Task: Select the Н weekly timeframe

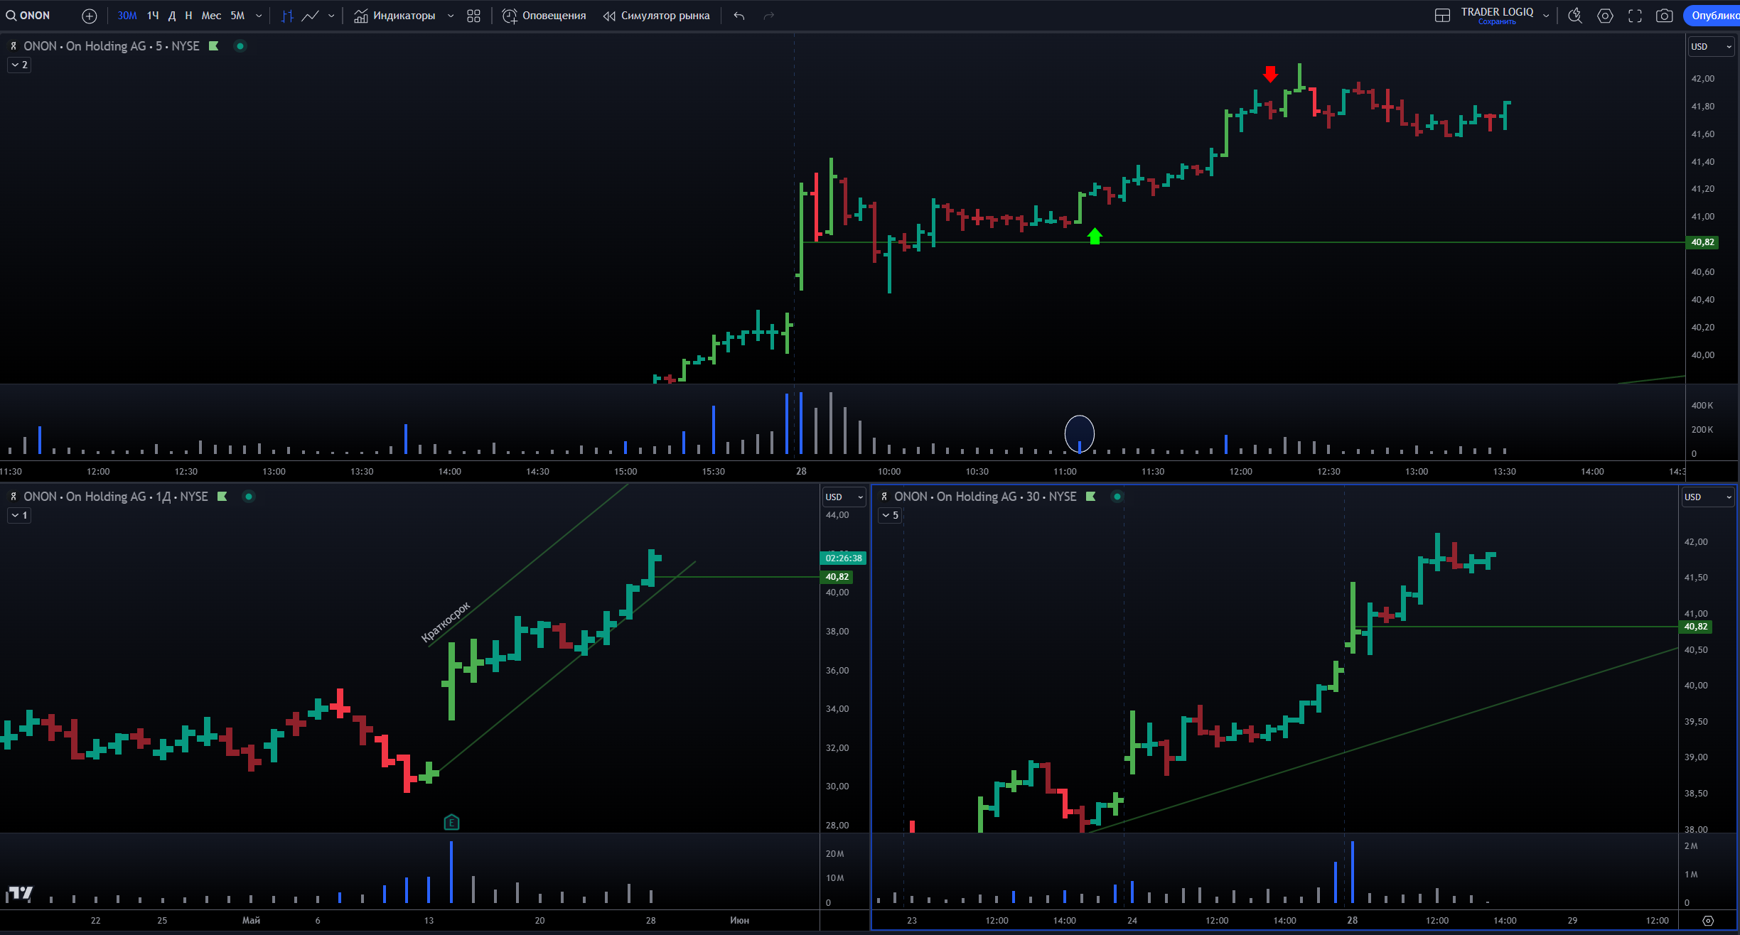Action: tap(188, 16)
